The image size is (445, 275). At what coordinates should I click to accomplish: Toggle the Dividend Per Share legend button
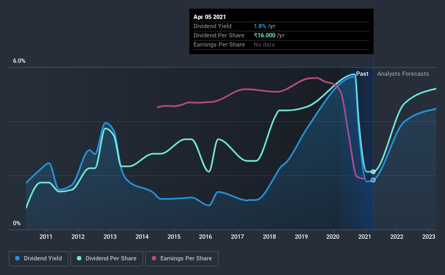tap(107, 259)
